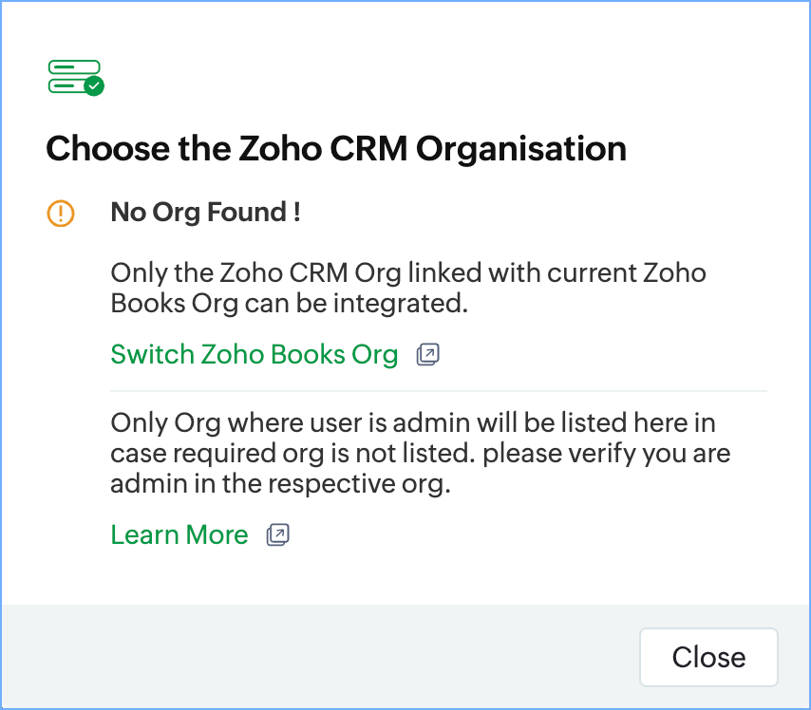Click "Books Org can be integrated." line
Image resolution: width=811 pixels, height=710 pixels.
(290, 304)
